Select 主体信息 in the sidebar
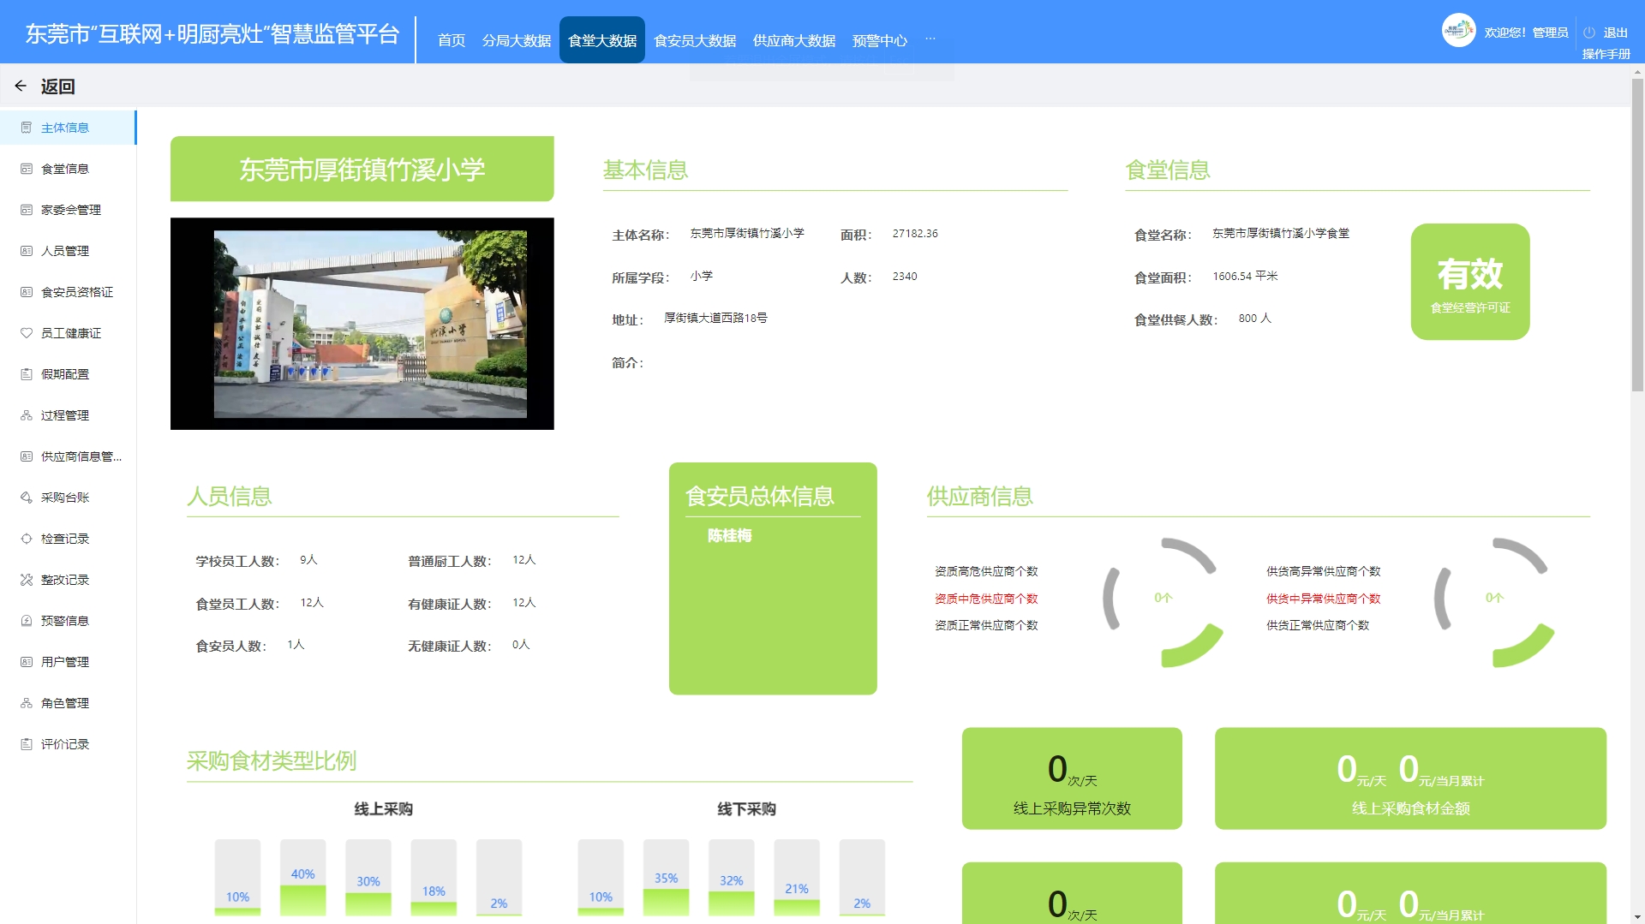1645x924 pixels. pos(68,128)
